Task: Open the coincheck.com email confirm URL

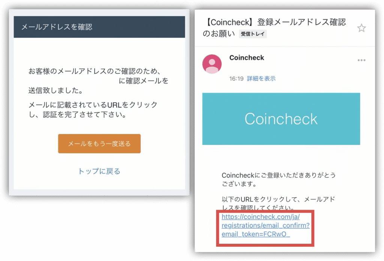Action: [x=265, y=225]
